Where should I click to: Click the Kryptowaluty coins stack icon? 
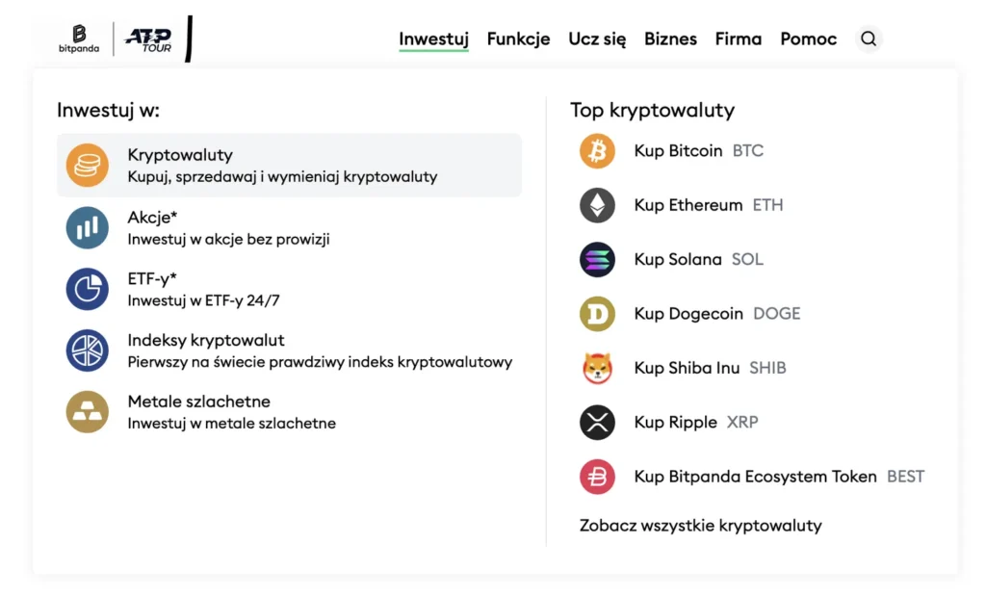point(87,165)
